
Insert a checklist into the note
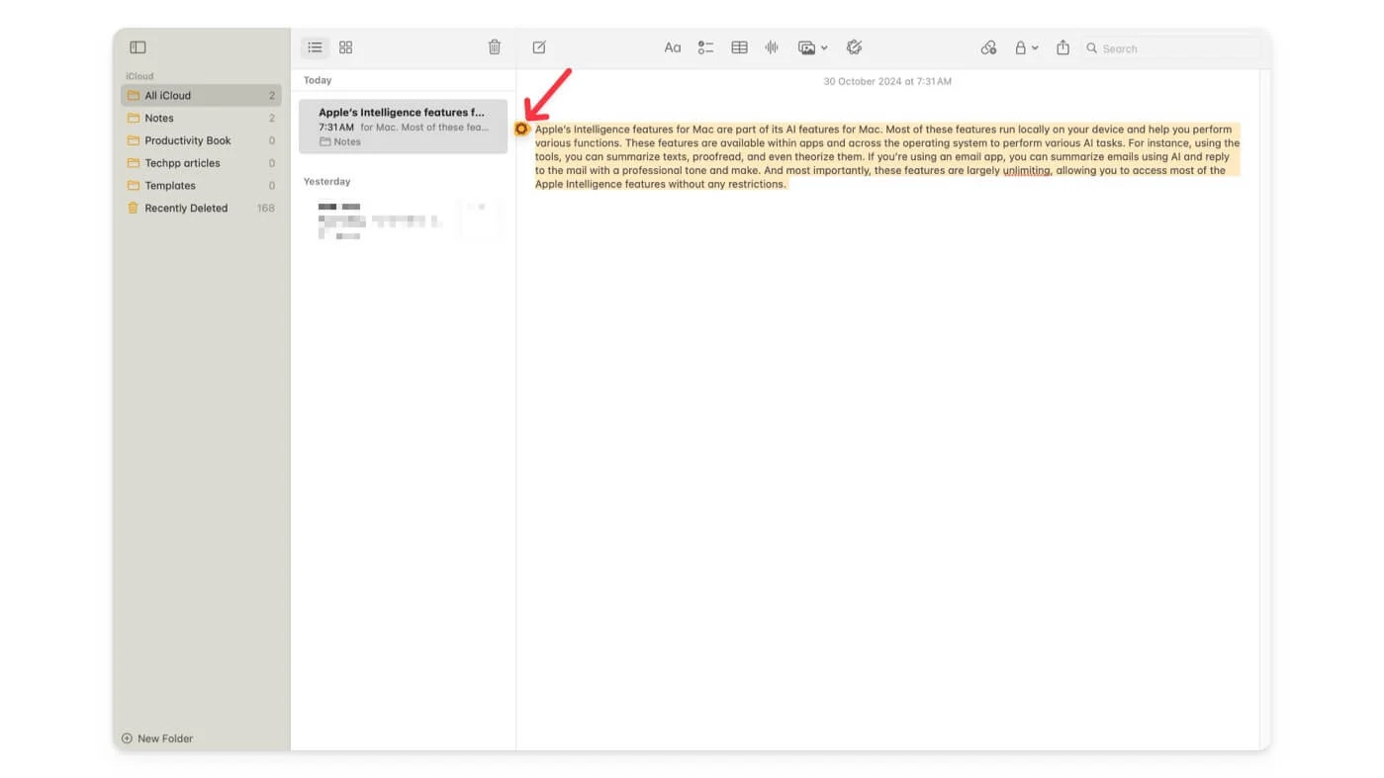pos(705,47)
